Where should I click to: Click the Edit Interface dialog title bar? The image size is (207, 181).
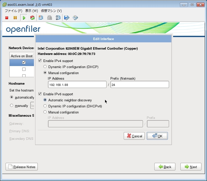click(103, 39)
